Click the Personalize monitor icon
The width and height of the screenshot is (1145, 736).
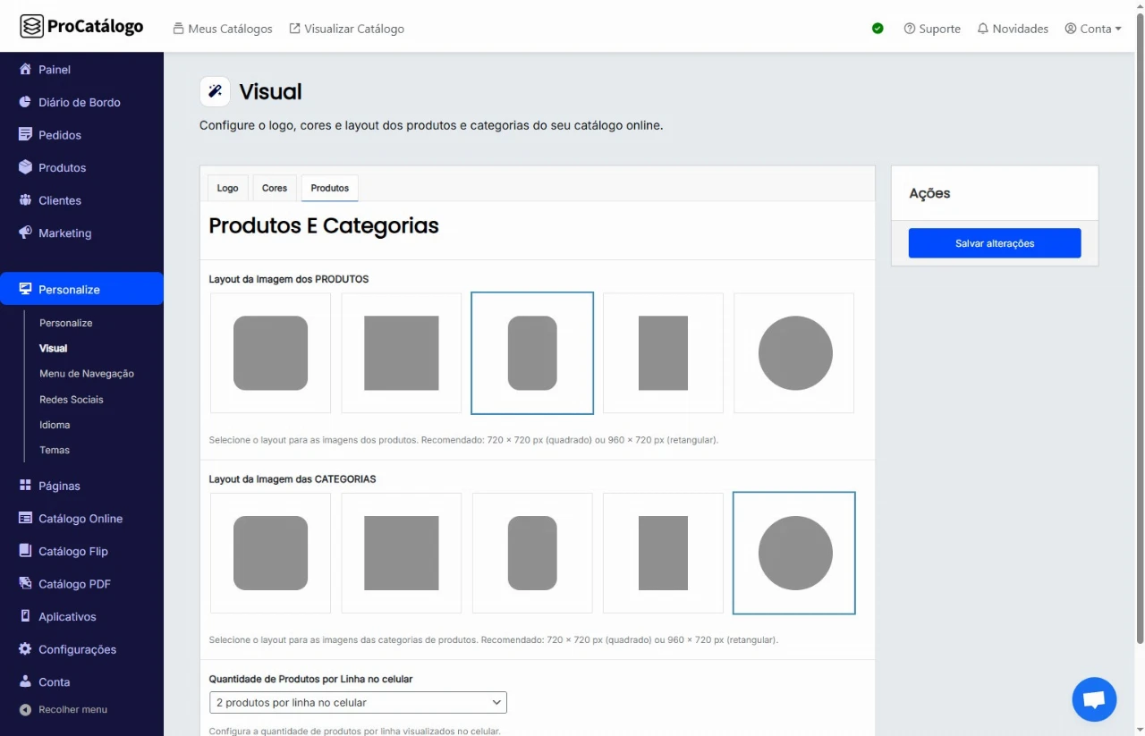click(25, 289)
